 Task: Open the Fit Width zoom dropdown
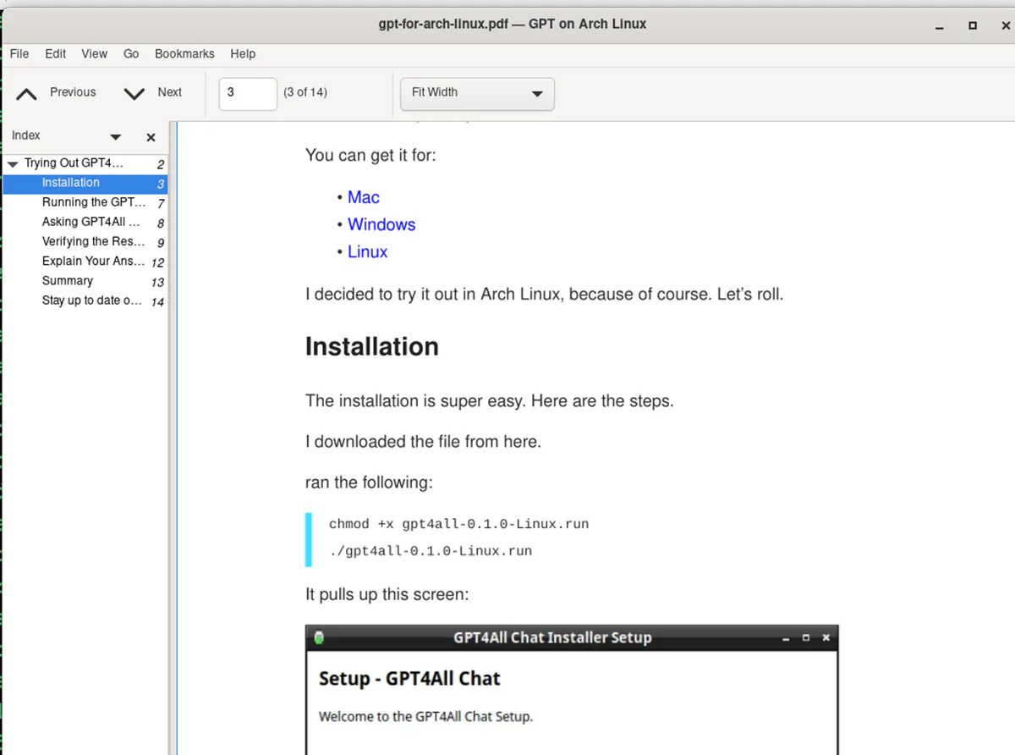pos(477,94)
